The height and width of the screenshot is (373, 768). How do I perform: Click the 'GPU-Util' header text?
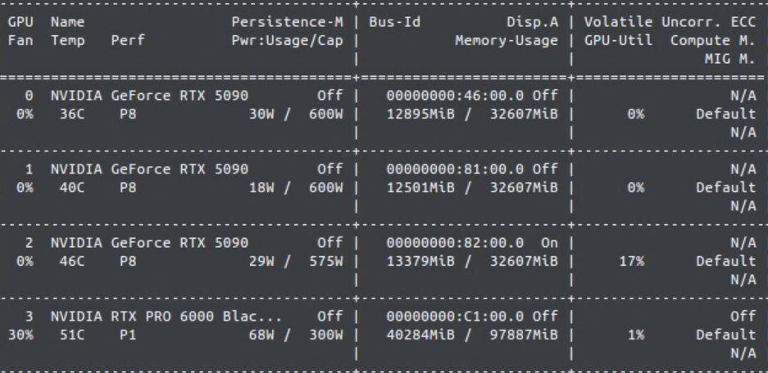tap(618, 41)
